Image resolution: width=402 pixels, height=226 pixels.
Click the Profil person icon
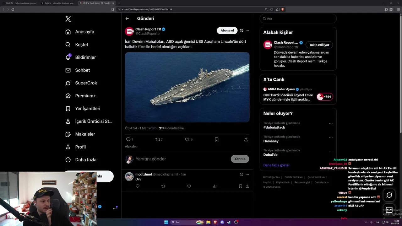coord(68,147)
